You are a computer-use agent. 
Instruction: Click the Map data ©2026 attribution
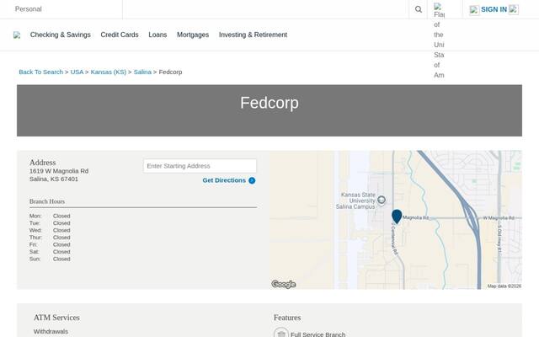point(504,286)
